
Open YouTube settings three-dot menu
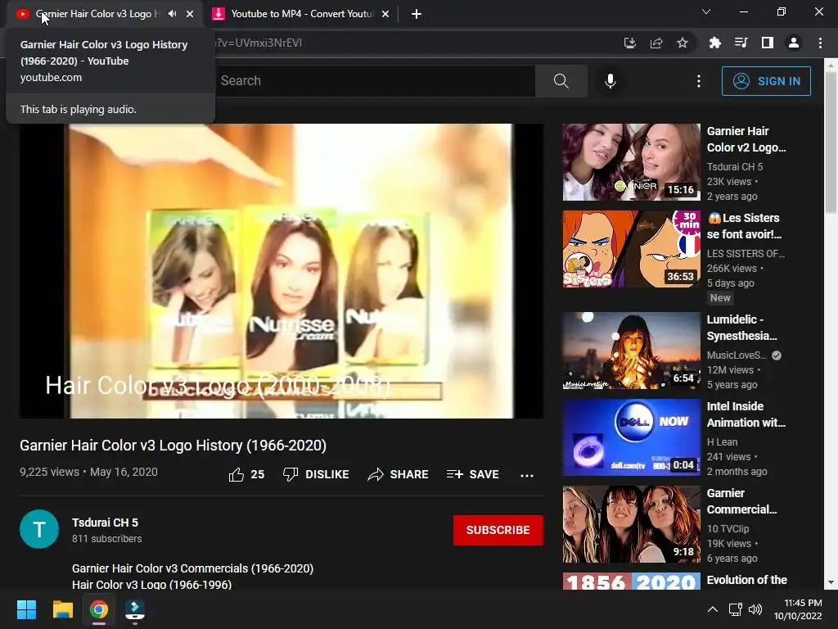click(x=699, y=81)
